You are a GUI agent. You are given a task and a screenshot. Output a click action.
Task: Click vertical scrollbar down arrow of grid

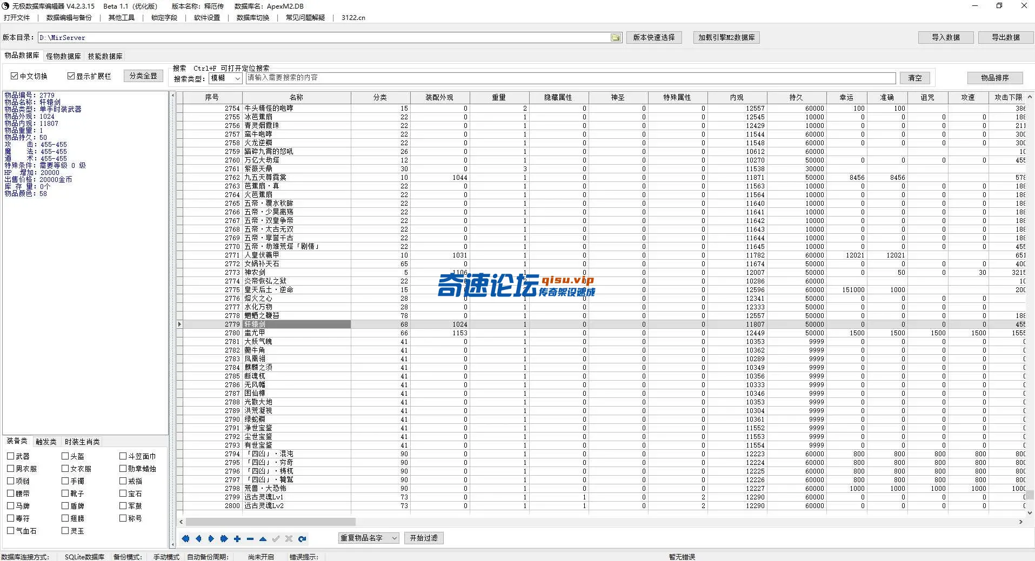tap(1030, 513)
